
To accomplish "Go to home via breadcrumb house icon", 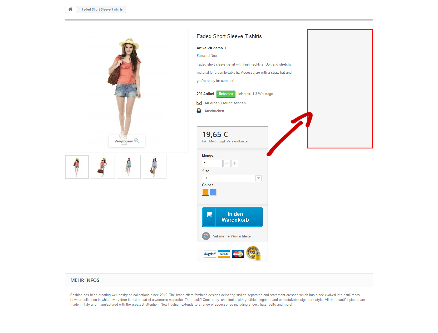I will click(70, 9).
